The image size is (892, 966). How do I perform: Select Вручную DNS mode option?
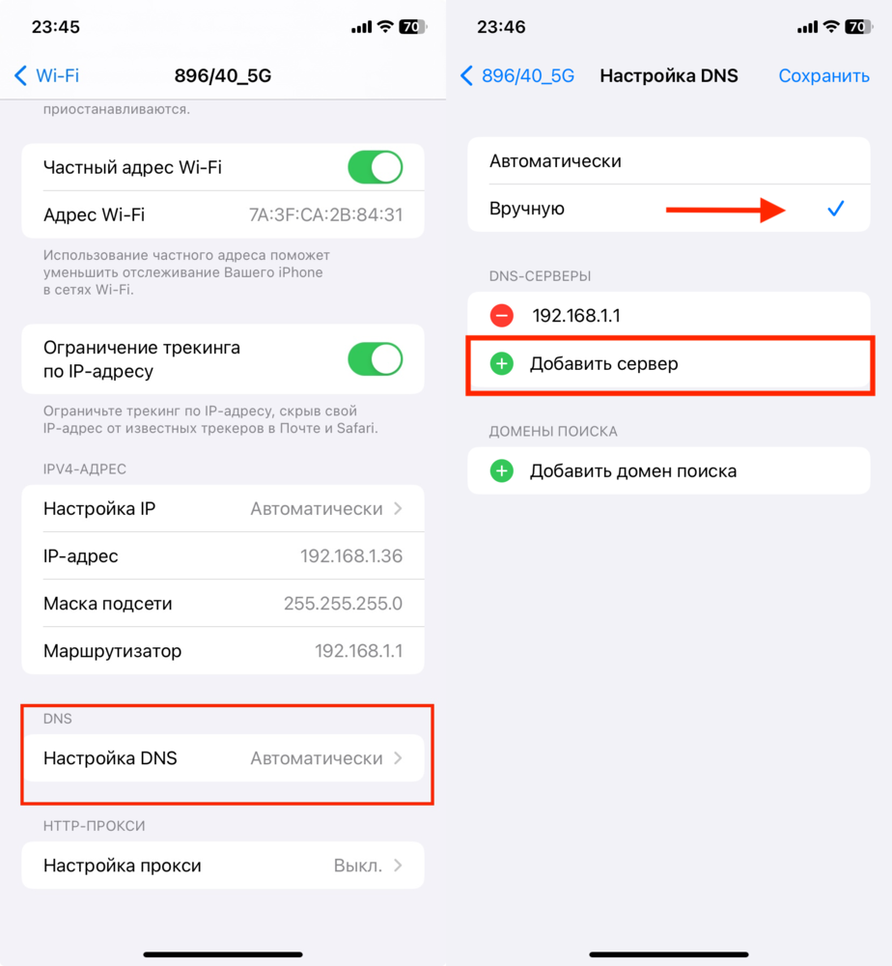click(x=669, y=209)
